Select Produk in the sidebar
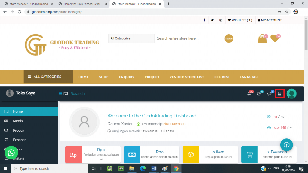The height and width of the screenshot is (173, 308). pyautogui.click(x=19, y=130)
